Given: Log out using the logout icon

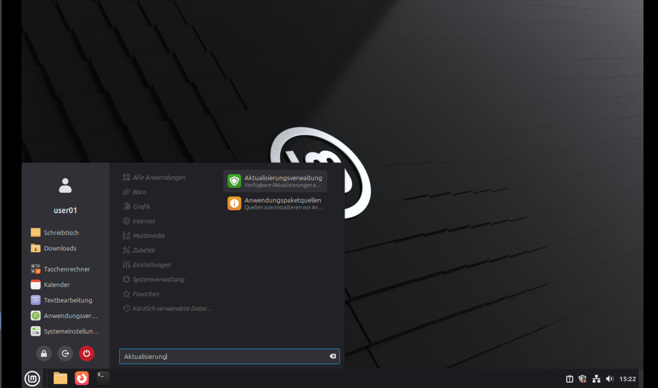Looking at the screenshot, I should point(65,354).
